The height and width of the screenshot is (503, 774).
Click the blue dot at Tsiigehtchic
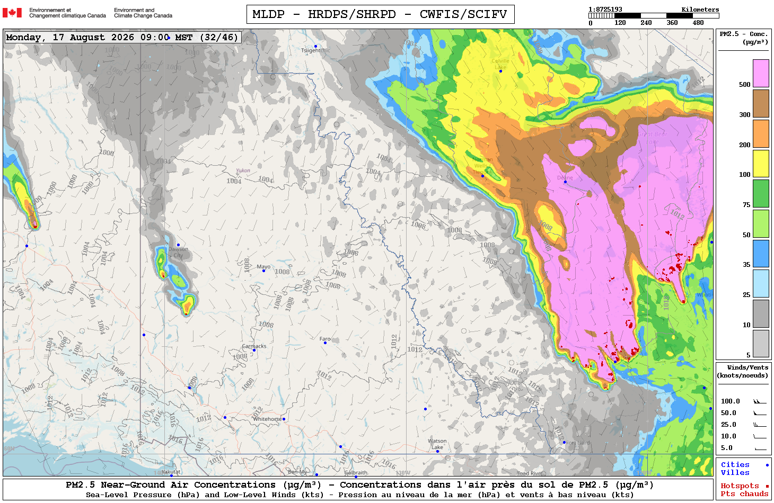(x=315, y=46)
